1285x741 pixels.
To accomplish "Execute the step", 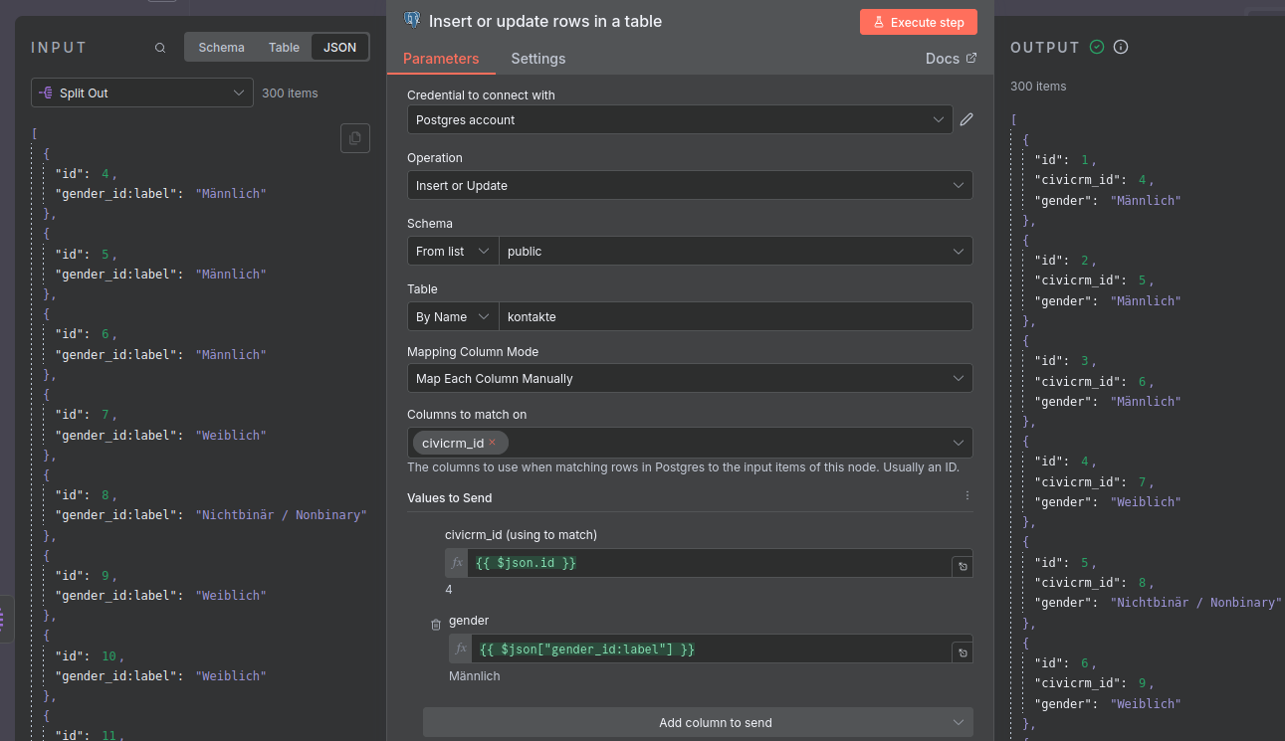I will click(918, 21).
